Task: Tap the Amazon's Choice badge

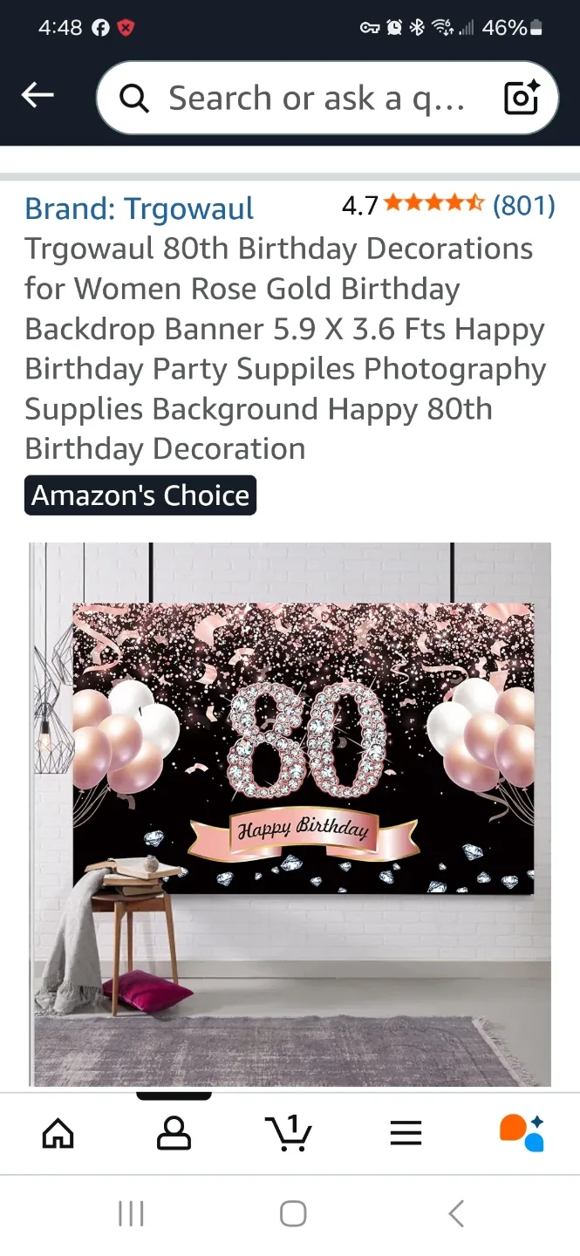Action: pos(140,495)
